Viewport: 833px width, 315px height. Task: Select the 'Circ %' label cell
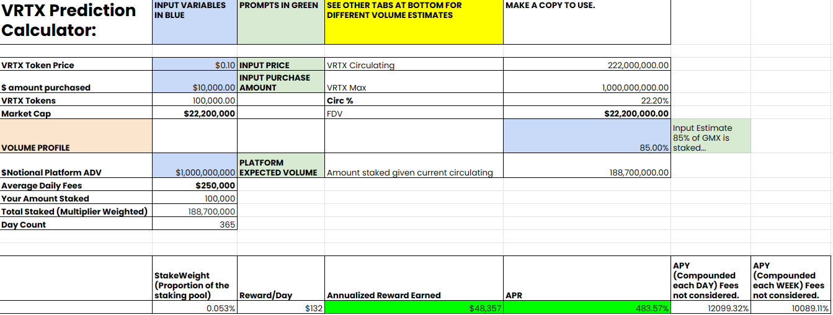tap(414, 100)
